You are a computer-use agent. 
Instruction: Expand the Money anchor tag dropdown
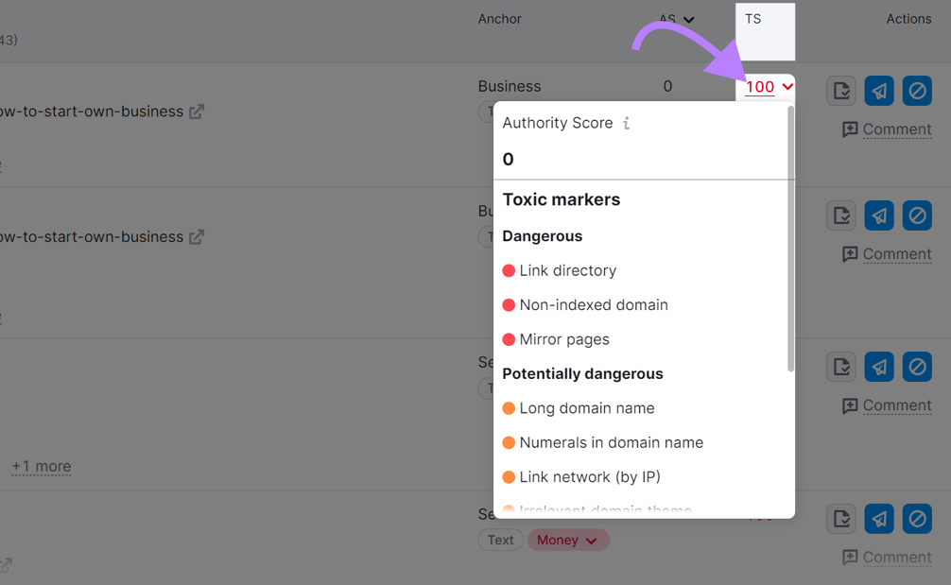(567, 540)
